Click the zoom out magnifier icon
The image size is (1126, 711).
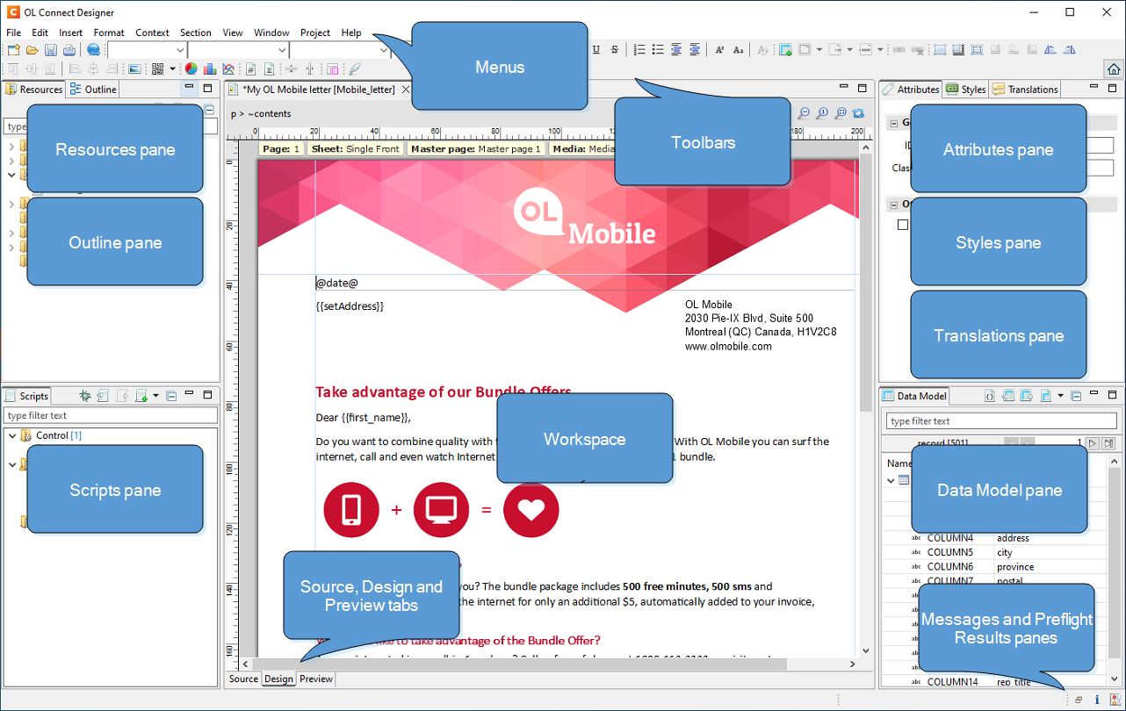click(803, 113)
